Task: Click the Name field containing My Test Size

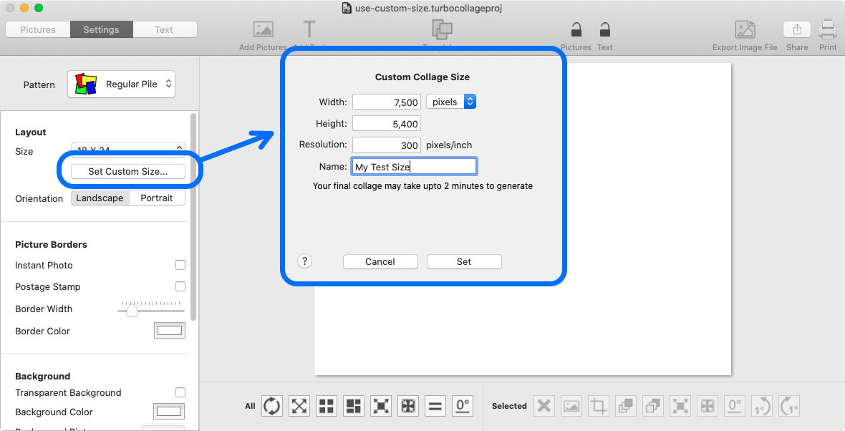Action: pos(415,167)
